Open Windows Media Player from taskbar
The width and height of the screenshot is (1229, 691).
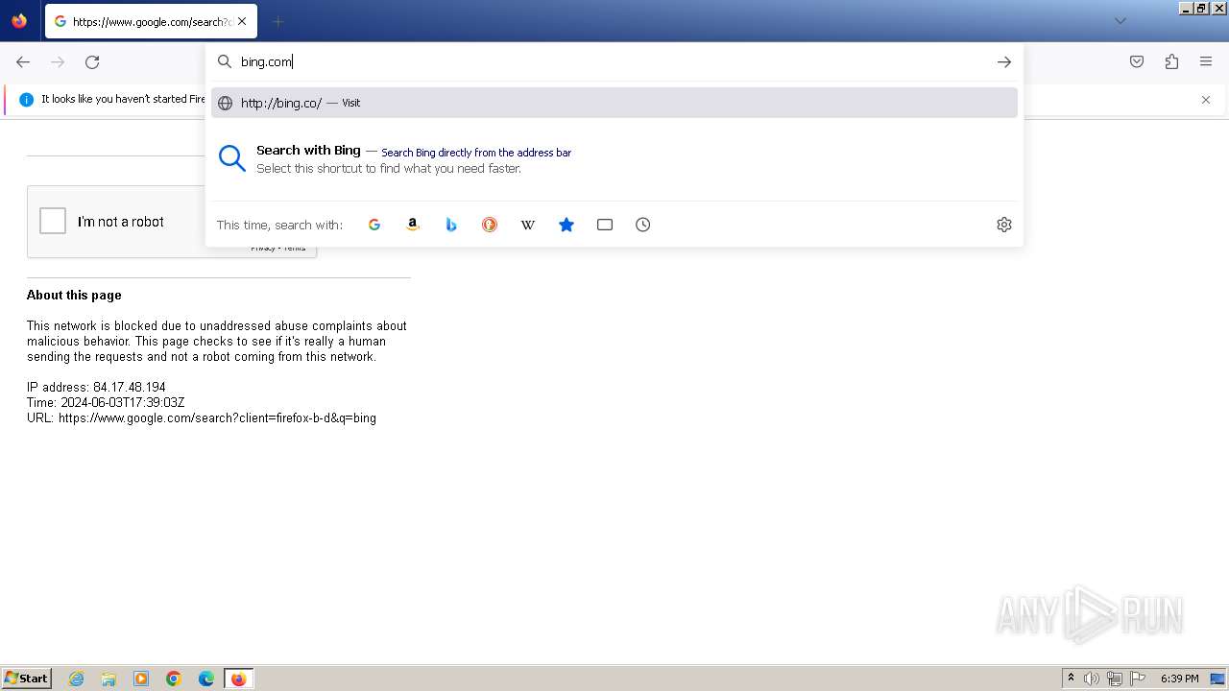[141, 679]
